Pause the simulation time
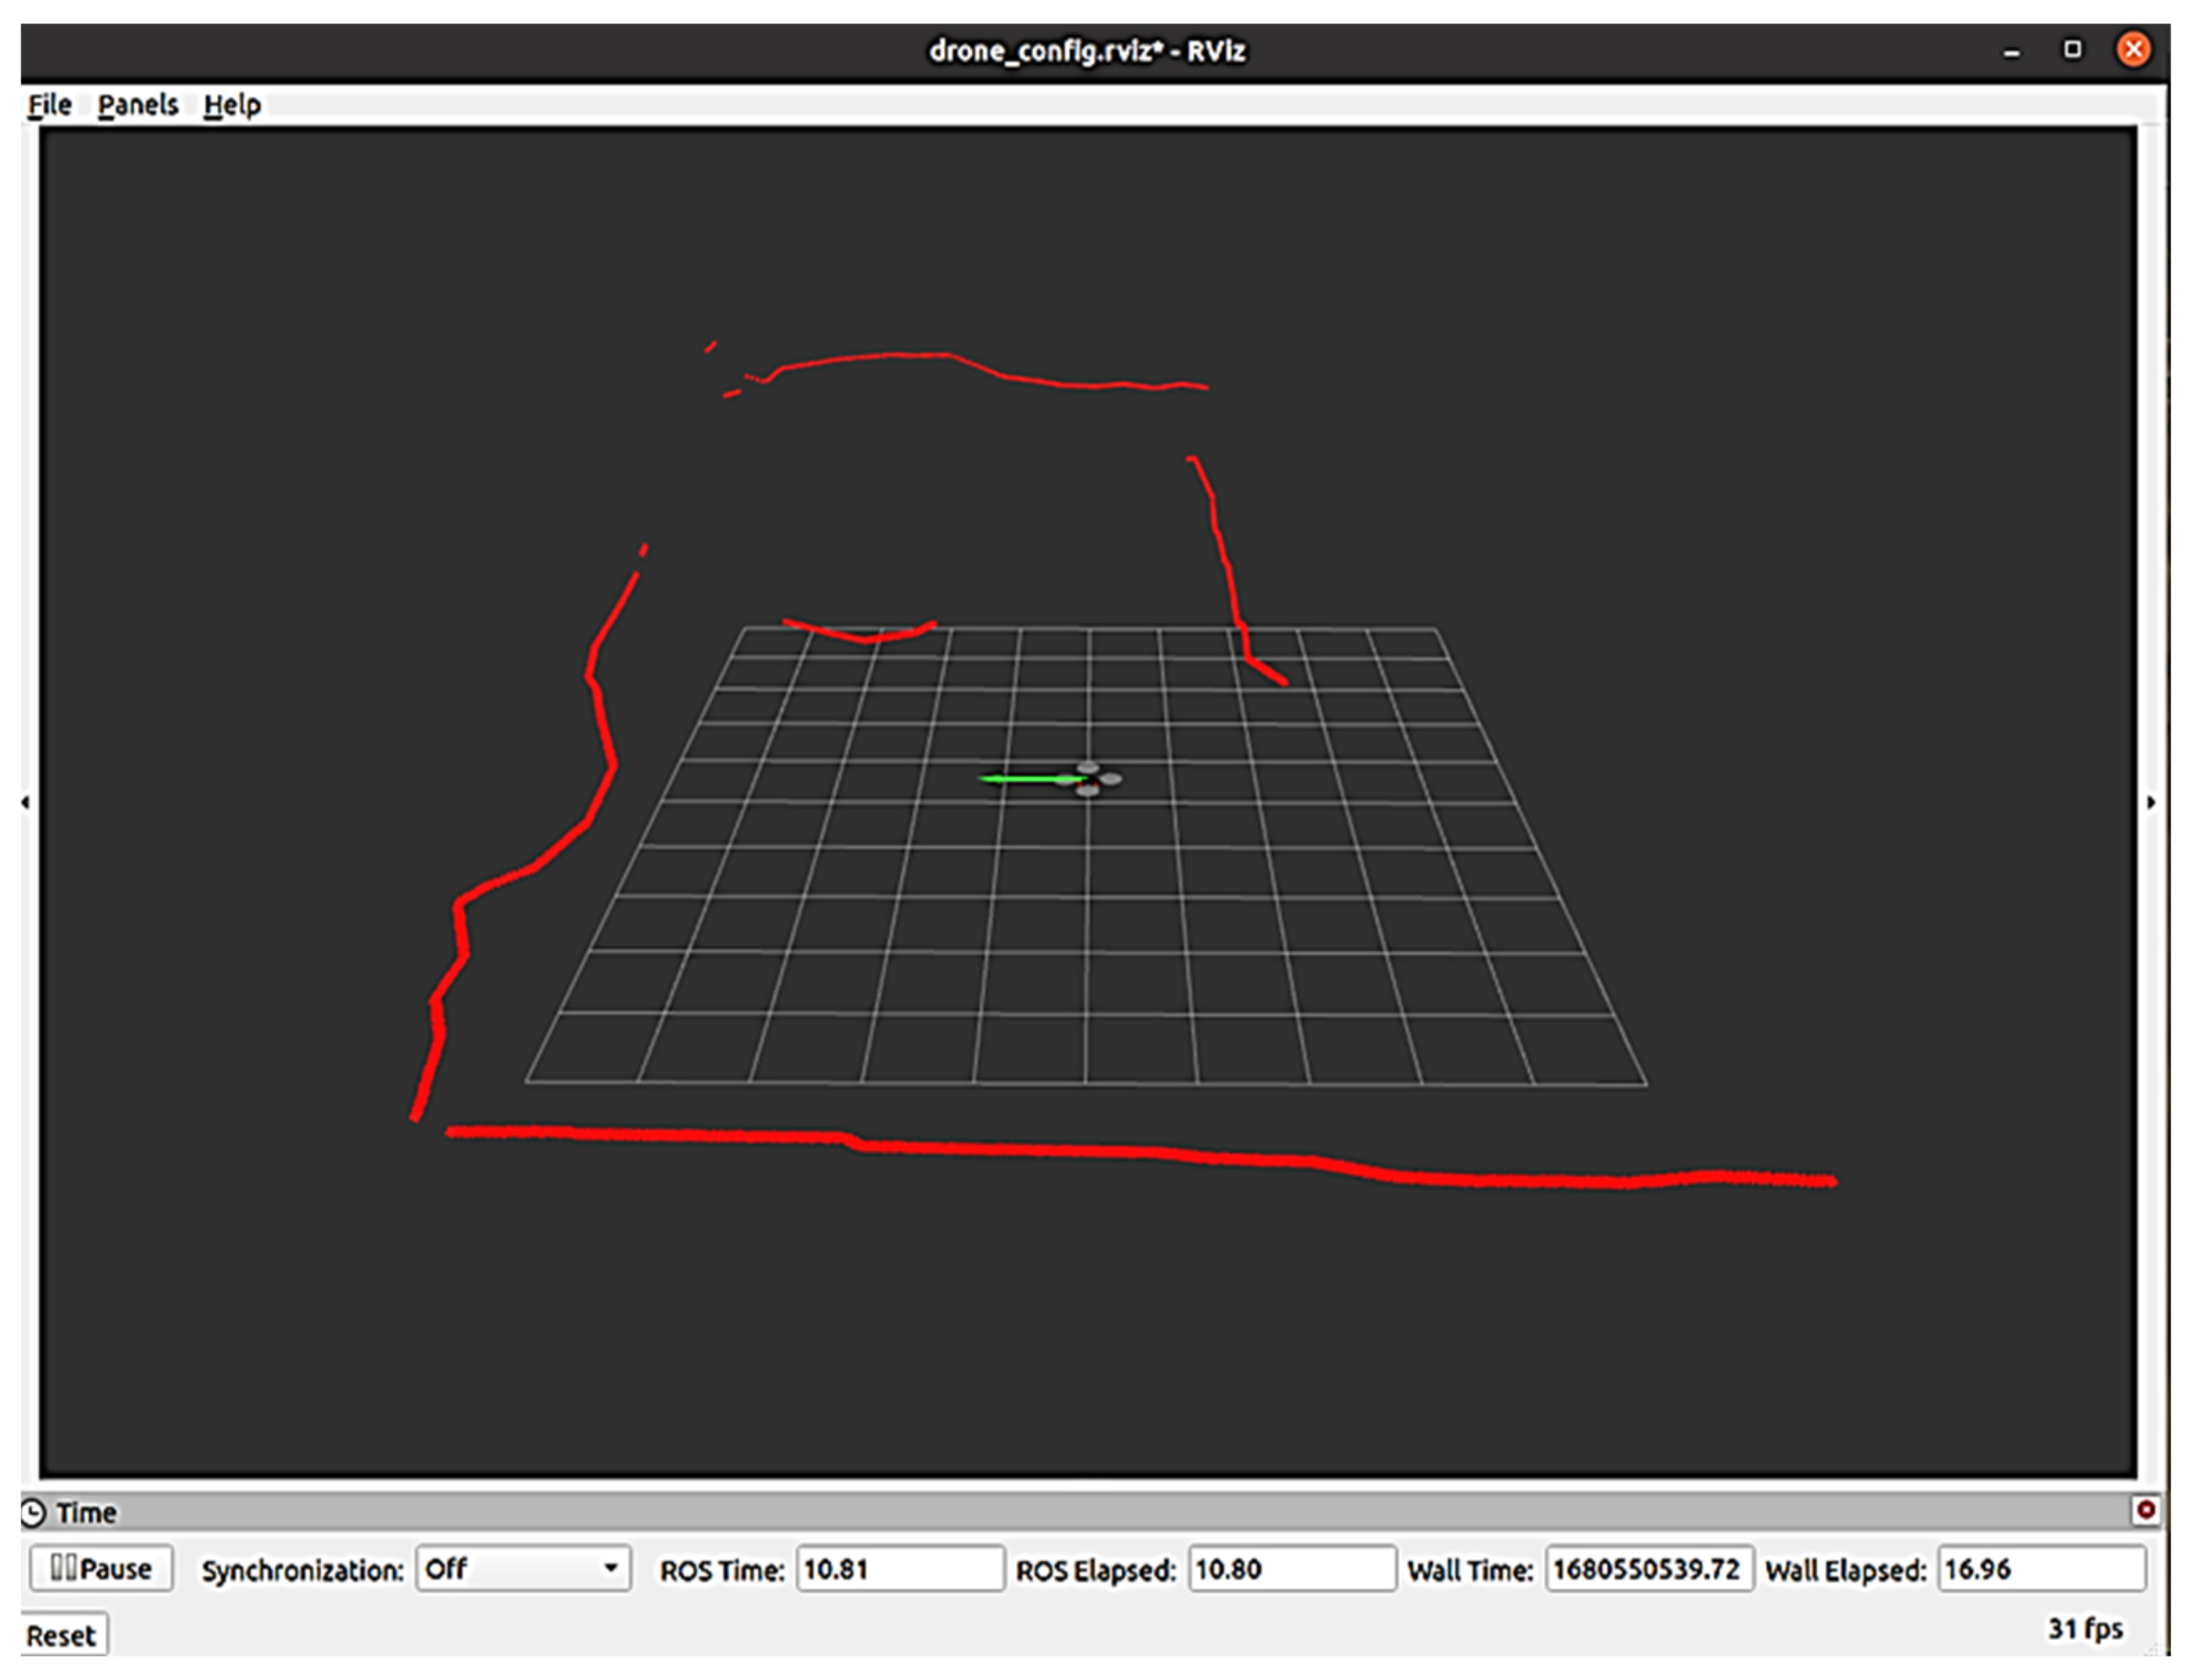2192x1680 pixels. 101,1568
